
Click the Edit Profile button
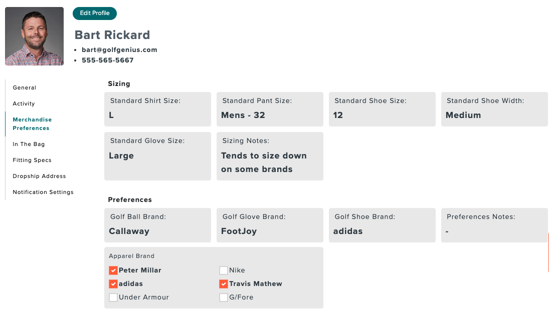95,13
